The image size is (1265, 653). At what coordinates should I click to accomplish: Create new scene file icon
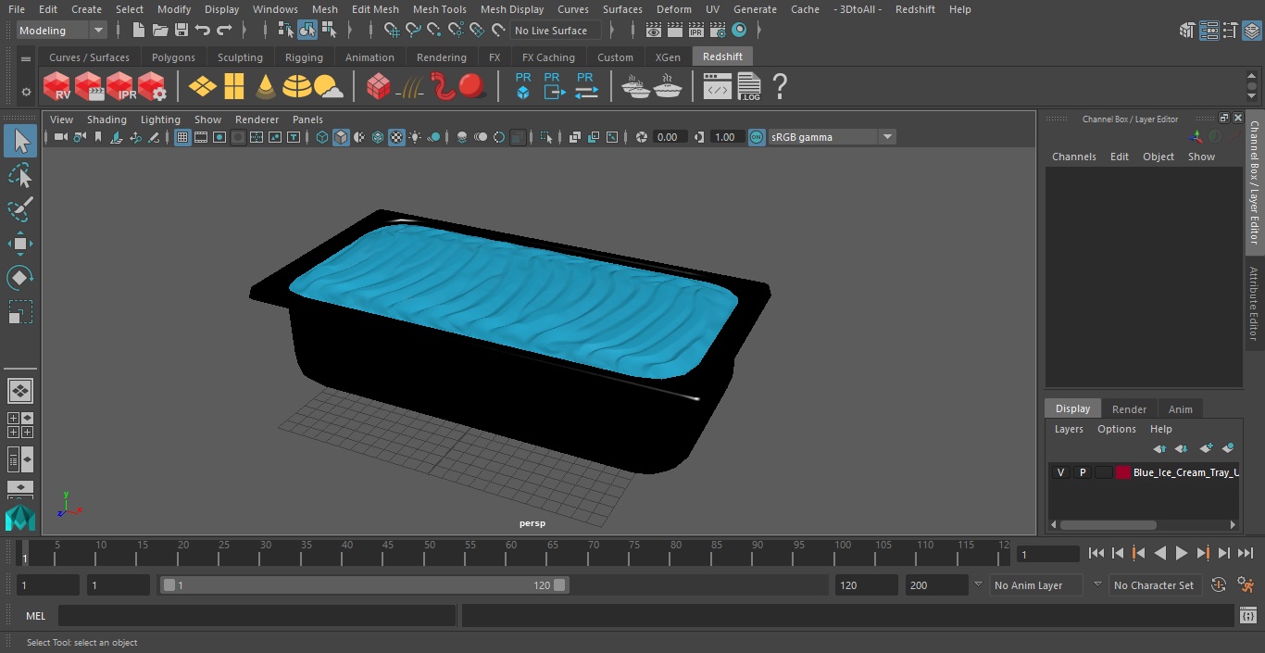[139, 31]
